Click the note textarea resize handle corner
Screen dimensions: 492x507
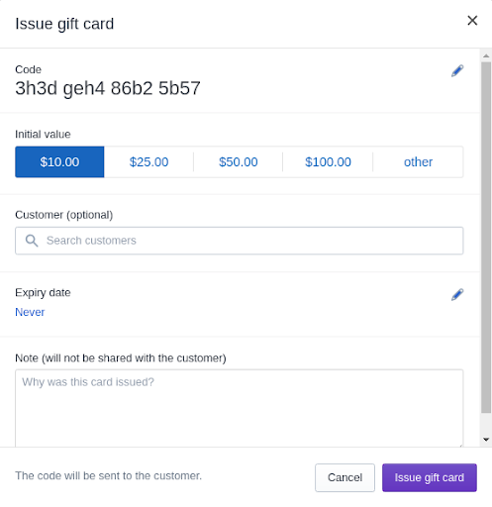tap(461, 445)
